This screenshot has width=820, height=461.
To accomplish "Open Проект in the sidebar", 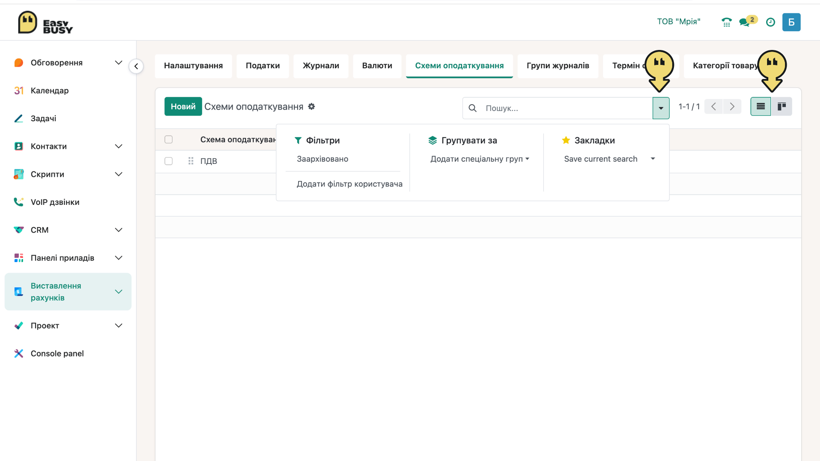I will coord(45,326).
